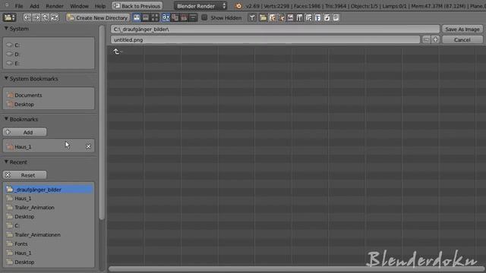Click Cancel button
486x273 pixels.
[462, 39]
